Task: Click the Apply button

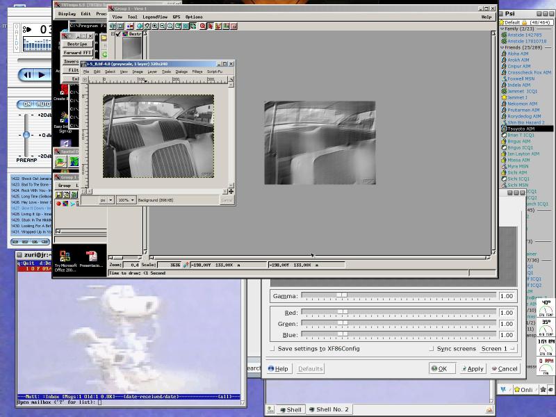Action: 472,369
